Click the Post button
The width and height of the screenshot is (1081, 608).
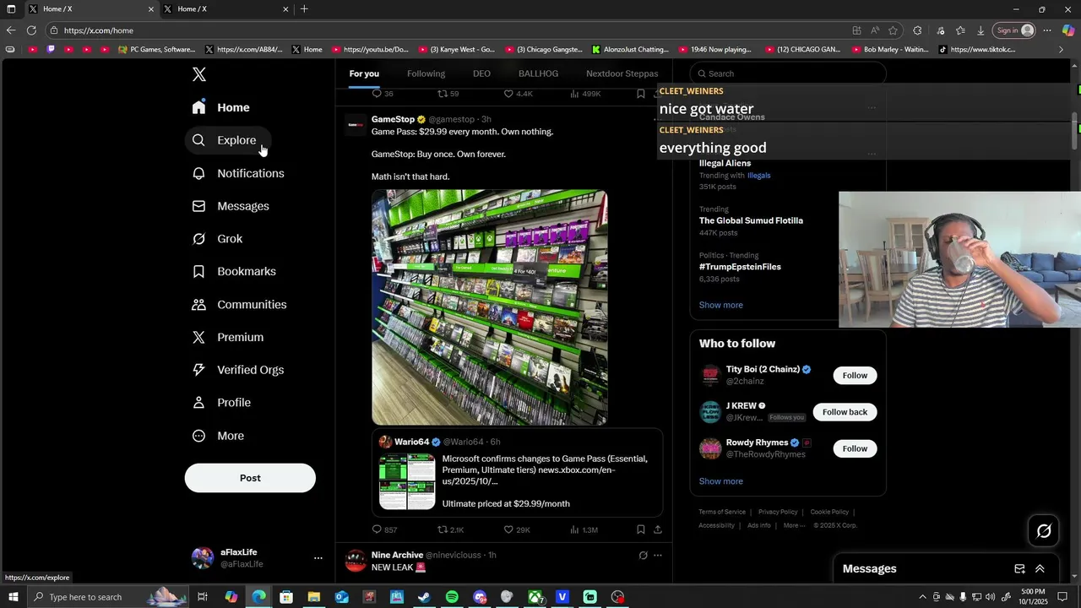click(x=250, y=478)
